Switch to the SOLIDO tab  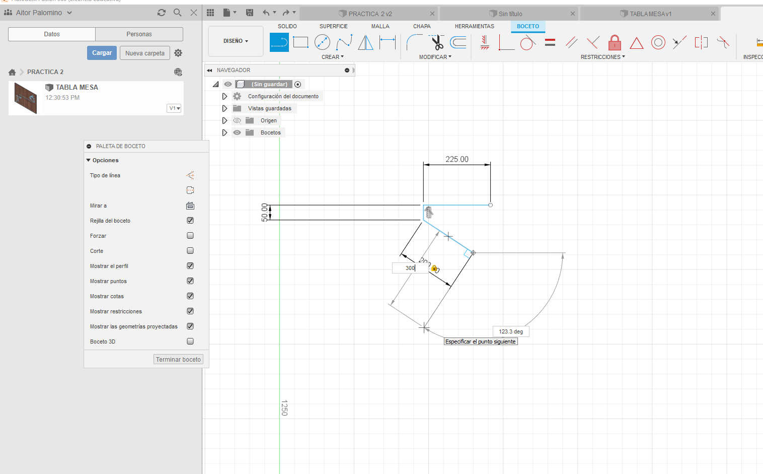(x=287, y=26)
